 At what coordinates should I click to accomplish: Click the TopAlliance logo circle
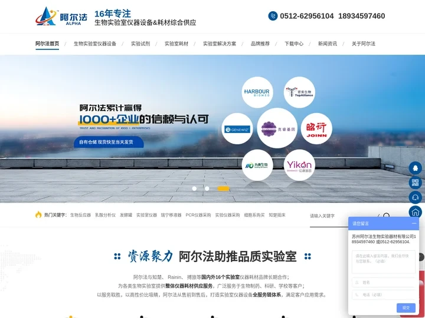click(299, 92)
